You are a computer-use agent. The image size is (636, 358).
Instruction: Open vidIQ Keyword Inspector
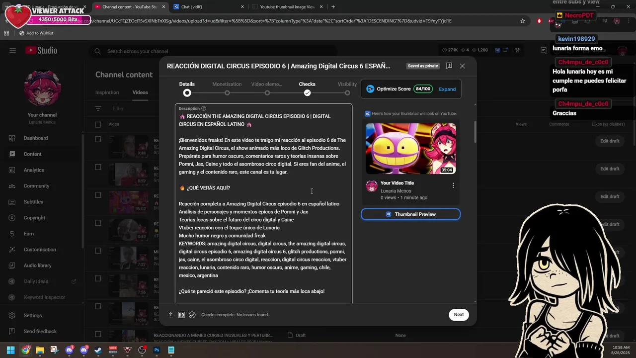click(44, 297)
